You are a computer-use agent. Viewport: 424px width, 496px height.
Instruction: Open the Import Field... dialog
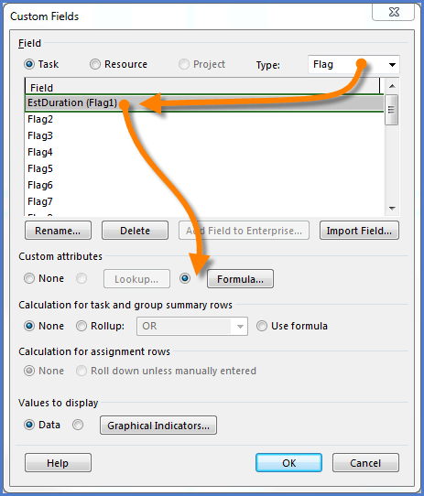359,231
